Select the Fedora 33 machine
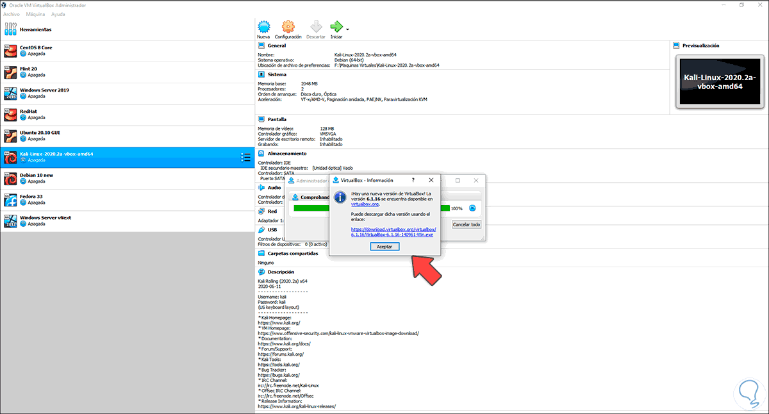Viewport: 769px width, 414px height. pyautogui.click(x=128, y=199)
